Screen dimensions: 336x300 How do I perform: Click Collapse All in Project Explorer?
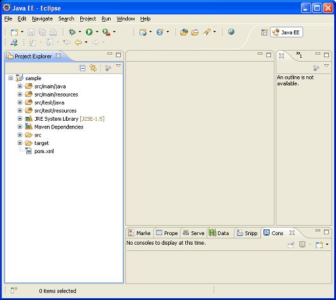[82, 68]
